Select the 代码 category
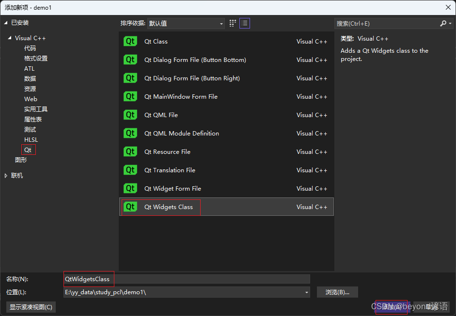 point(30,48)
